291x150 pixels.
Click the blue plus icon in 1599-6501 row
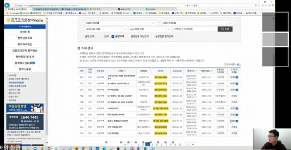click(x=237, y=90)
